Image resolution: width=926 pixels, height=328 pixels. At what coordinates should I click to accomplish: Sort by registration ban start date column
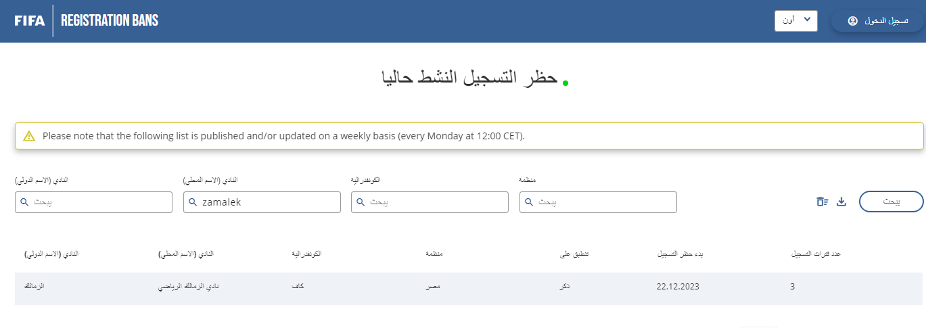[681, 254]
